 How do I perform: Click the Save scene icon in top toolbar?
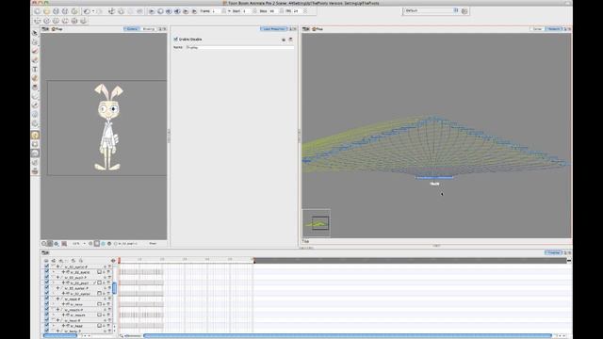[x=56, y=11]
